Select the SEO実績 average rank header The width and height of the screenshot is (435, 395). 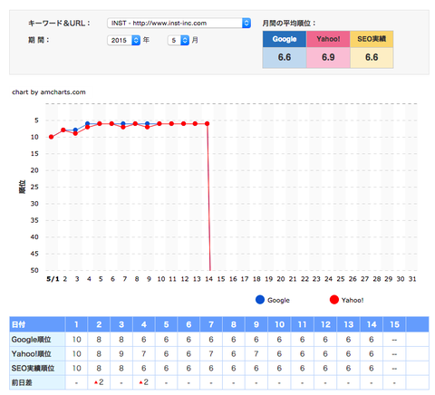(372, 39)
